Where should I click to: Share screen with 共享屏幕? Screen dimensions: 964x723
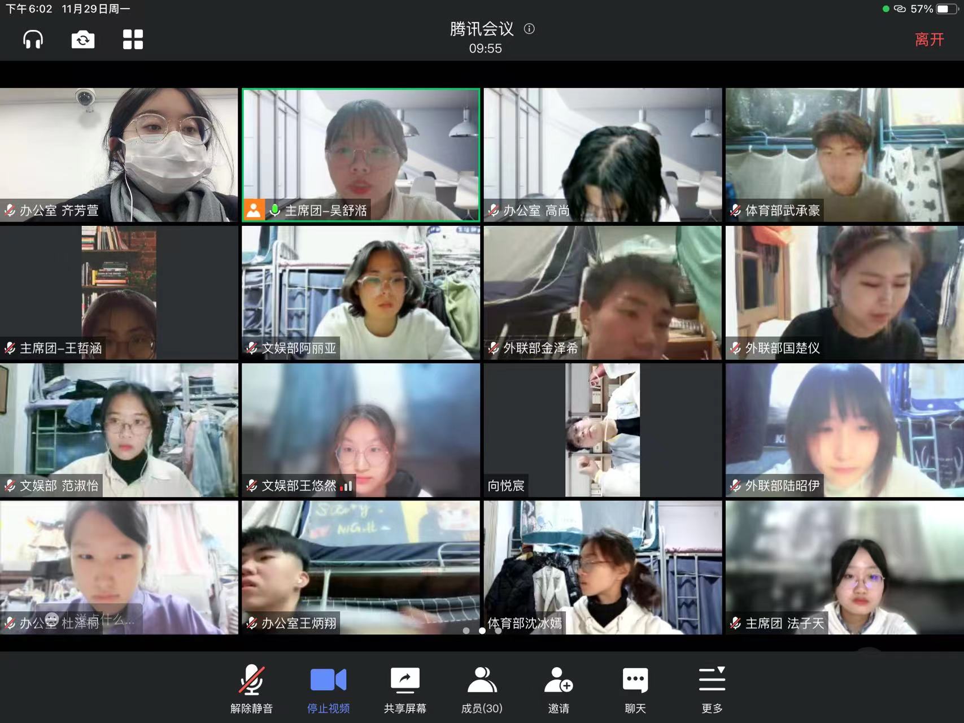(x=405, y=689)
